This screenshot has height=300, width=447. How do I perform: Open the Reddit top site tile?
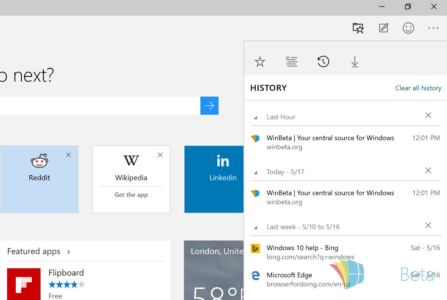coord(39,179)
